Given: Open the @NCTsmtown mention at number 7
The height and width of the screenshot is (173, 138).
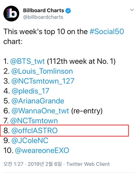Looking at the screenshot, I should point(34,121).
